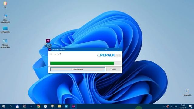194x109 pixels.
Task: Click the REPACK.me logo in the installer
Action: coord(109,55)
